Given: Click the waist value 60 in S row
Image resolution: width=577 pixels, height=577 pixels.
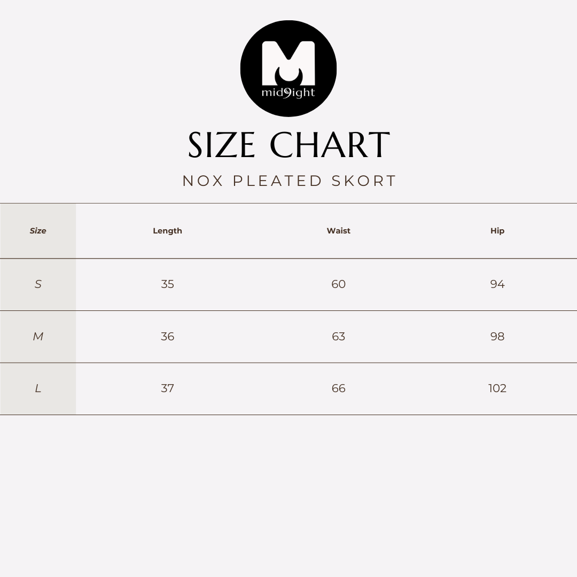Looking at the screenshot, I should tap(338, 284).
